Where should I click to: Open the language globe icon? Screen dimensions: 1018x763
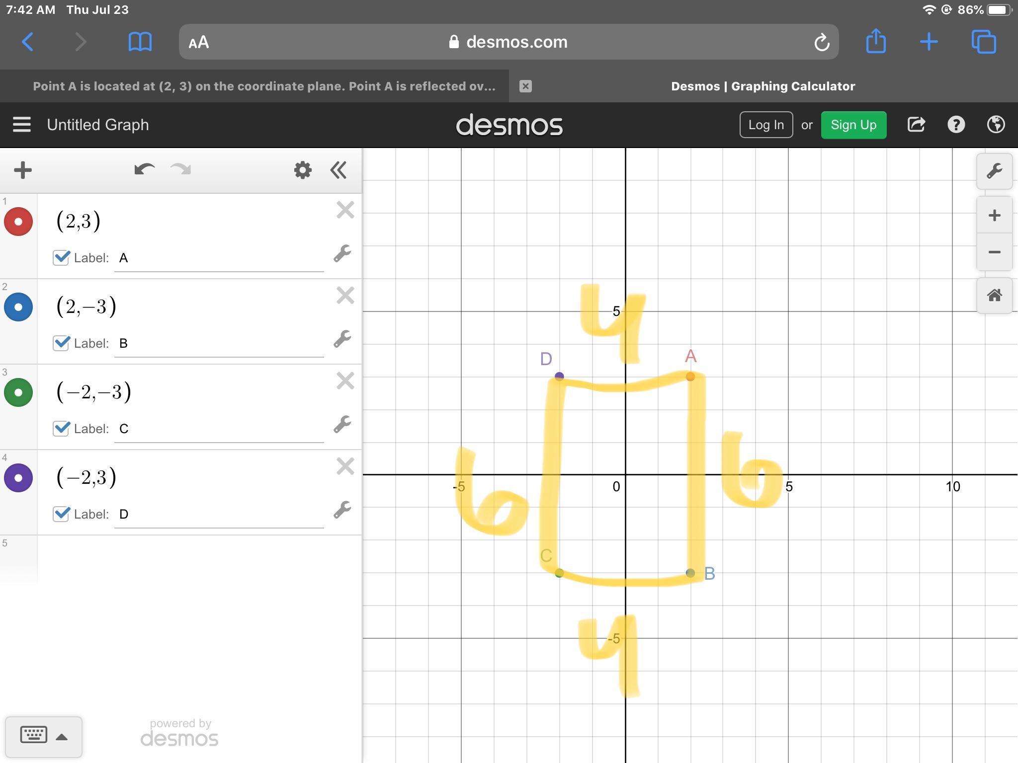click(996, 125)
